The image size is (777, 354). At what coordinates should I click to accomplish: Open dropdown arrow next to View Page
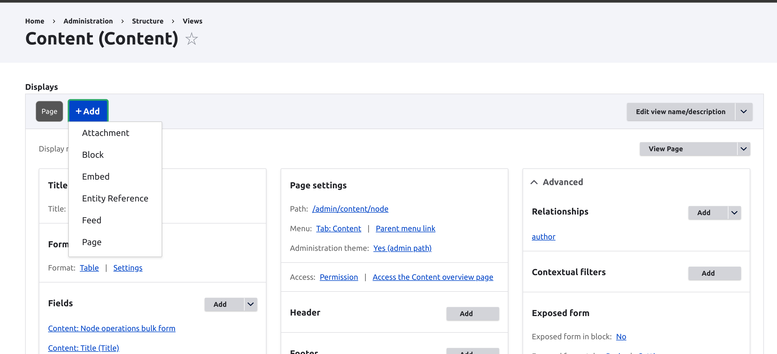[x=743, y=149]
